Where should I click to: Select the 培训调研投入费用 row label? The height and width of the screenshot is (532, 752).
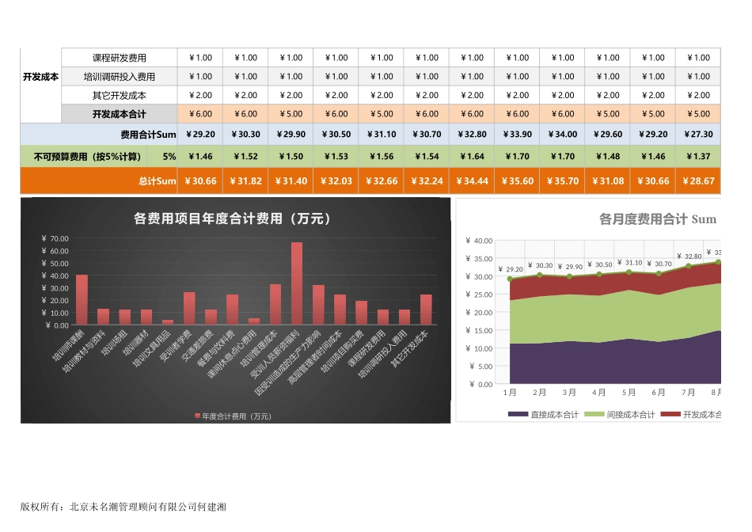coord(119,76)
